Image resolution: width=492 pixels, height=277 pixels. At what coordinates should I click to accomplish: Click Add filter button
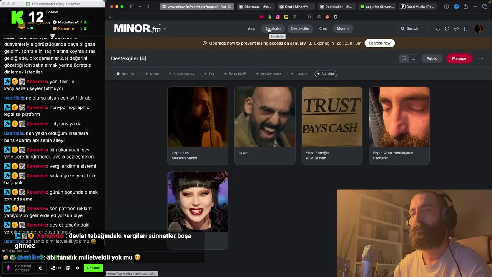(326, 74)
